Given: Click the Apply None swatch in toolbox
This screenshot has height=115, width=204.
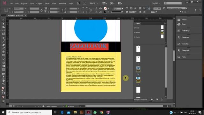Looking at the screenshot, I should coord(3,97).
